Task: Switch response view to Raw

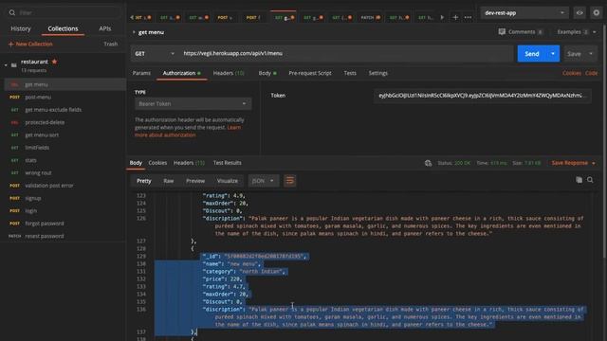Action: click(169, 181)
